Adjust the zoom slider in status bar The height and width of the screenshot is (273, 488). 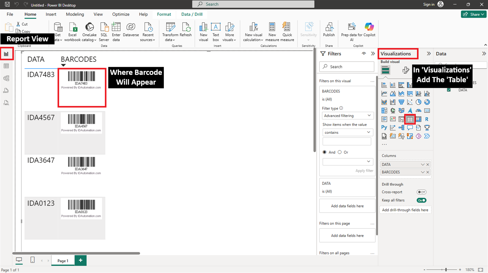pyautogui.click(x=446, y=270)
